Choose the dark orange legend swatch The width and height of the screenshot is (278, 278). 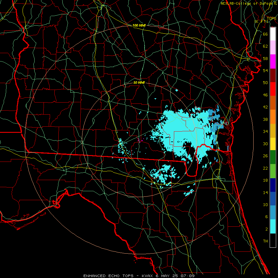(x=273, y=103)
